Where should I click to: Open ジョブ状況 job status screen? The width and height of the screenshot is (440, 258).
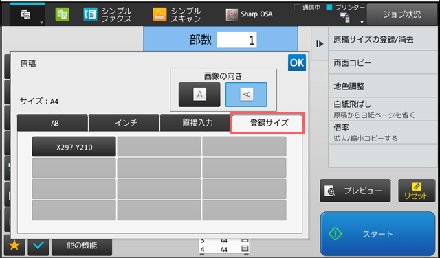401,14
